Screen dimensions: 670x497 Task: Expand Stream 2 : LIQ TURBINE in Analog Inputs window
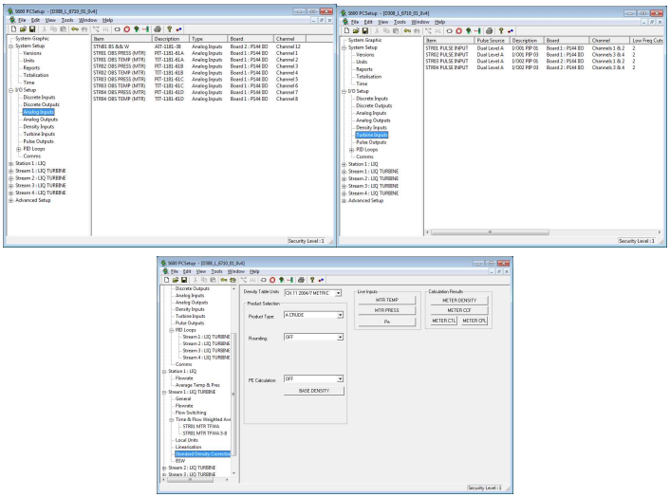click(11, 178)
